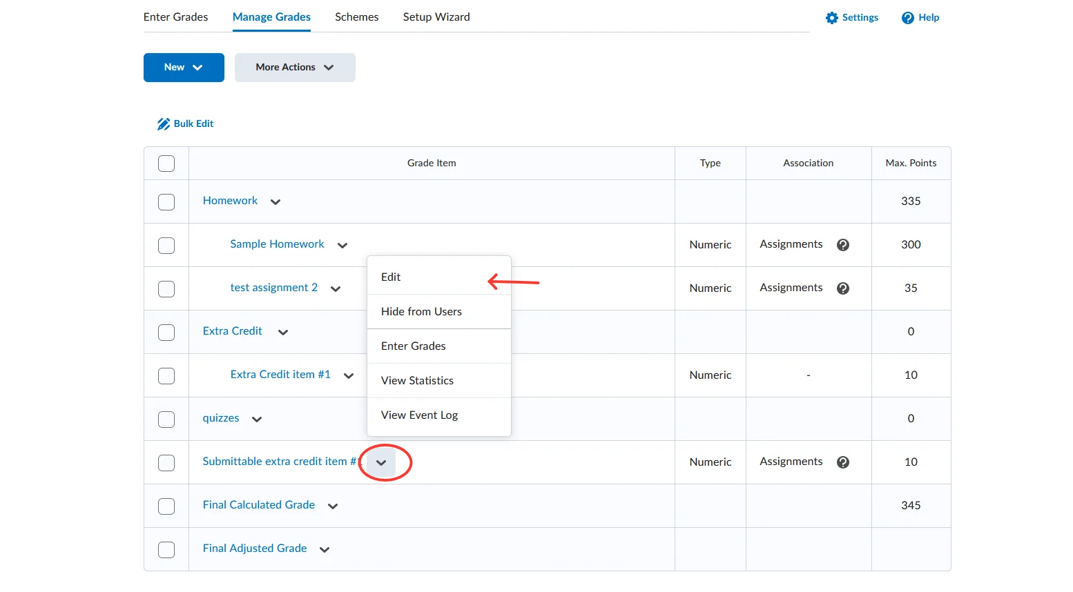Screen dimensions: 1073x592
Task: Switch to the Schemes tab
Action: 356,17
